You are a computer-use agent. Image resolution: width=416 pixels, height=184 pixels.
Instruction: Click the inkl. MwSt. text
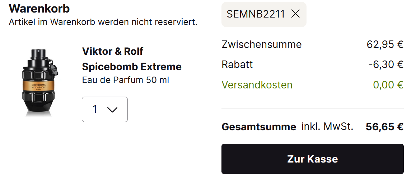tap(327, 126)
